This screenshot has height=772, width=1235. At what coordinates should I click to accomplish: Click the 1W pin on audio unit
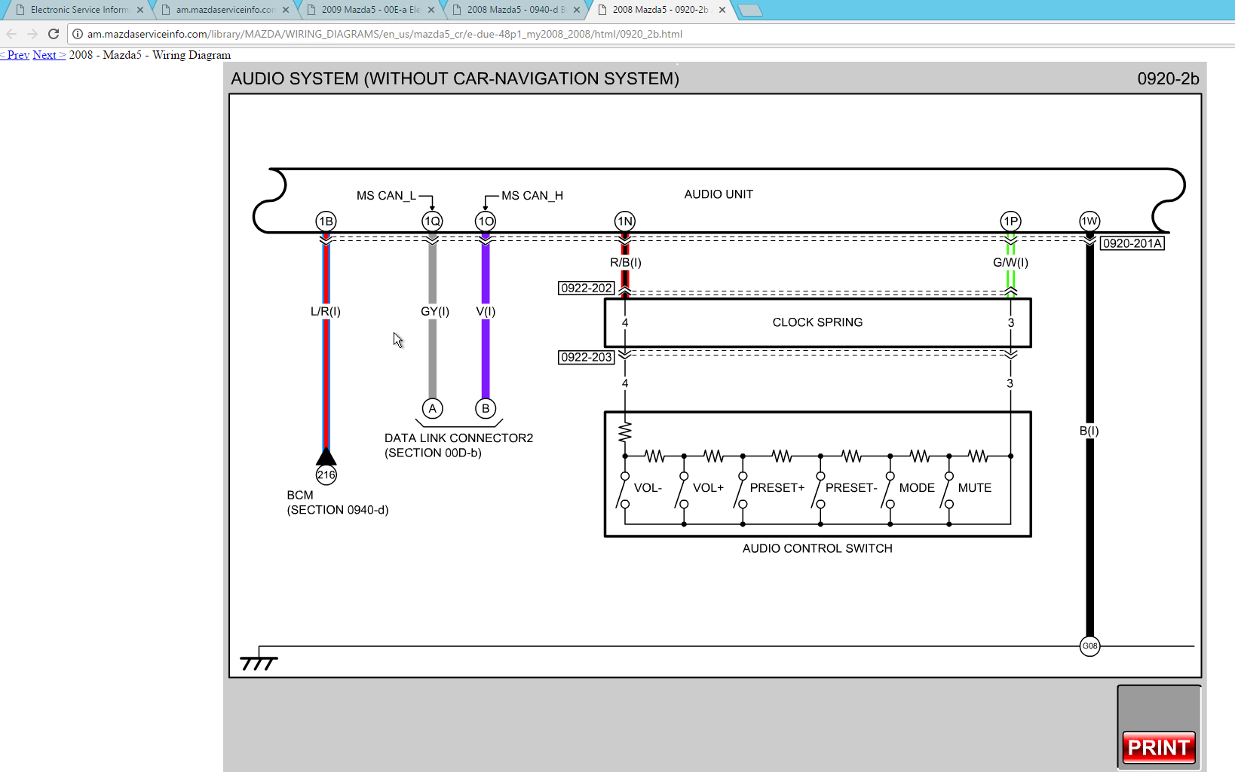(x=1089, y=221)
